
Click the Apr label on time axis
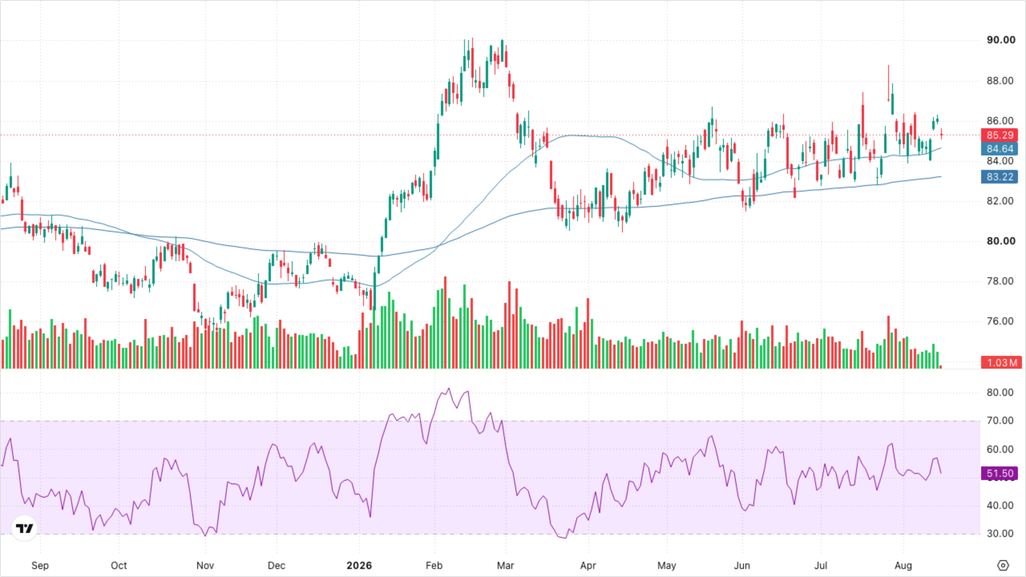(588, 566)
